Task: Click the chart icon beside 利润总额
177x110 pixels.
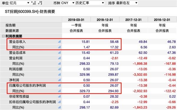Action: click(x=59, y=69)
